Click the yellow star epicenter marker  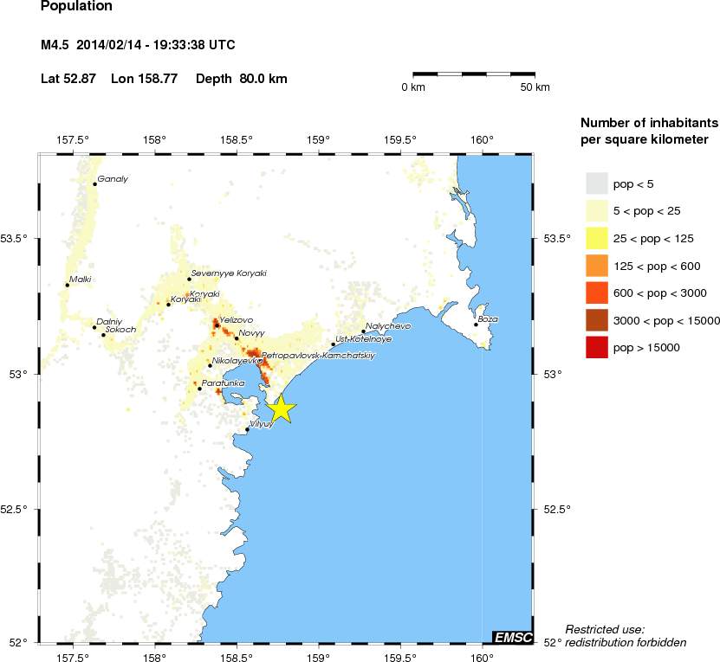(281, 408)
